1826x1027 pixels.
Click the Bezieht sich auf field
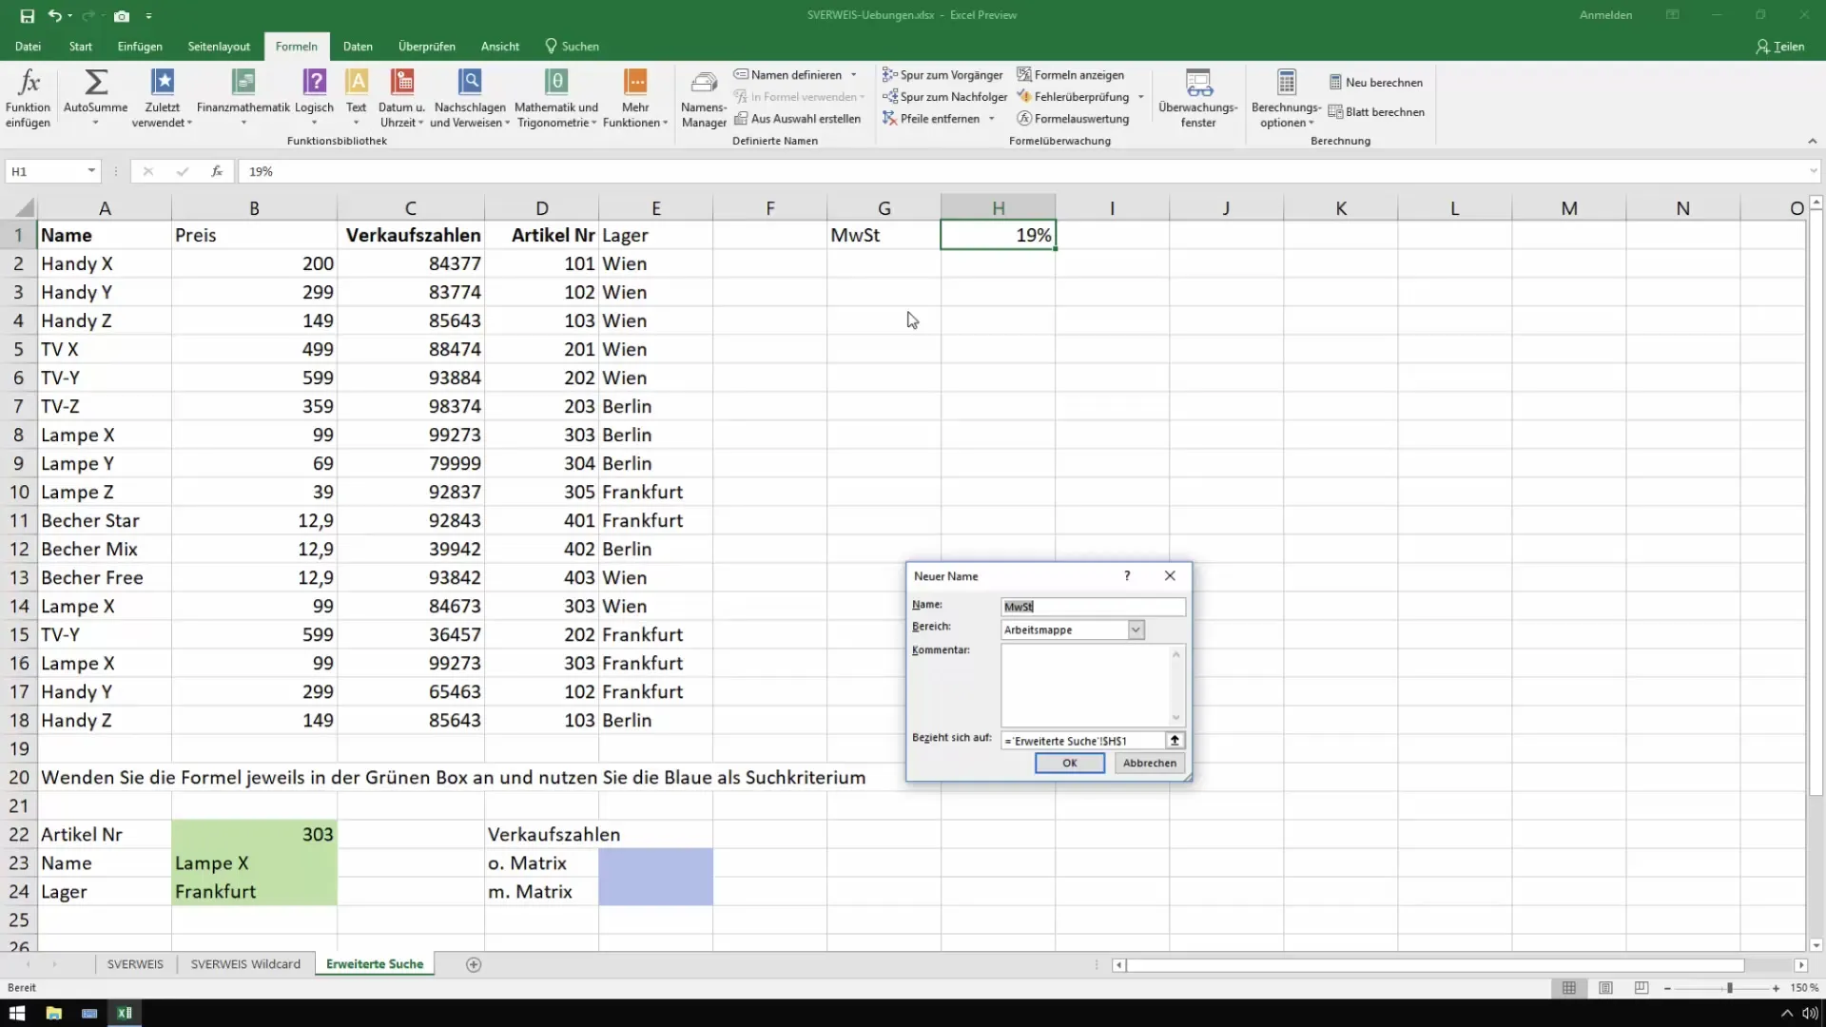(1083, 740)
